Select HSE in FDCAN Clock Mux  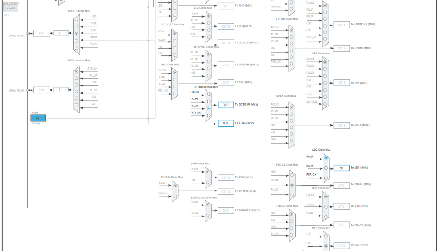(292, 175)
